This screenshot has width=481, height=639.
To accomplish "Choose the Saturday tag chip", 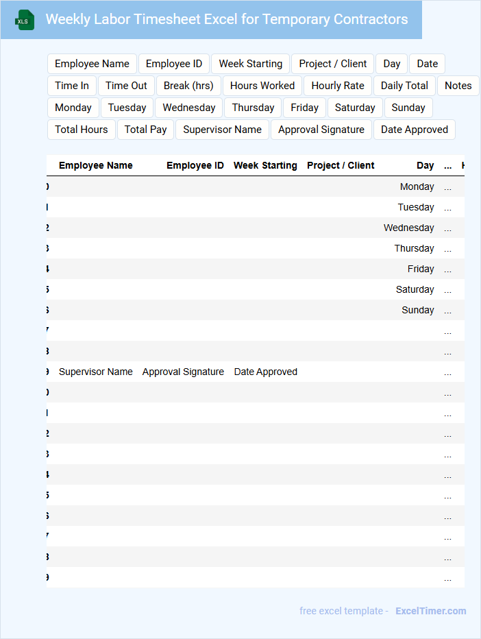I will tap(355, 108).
